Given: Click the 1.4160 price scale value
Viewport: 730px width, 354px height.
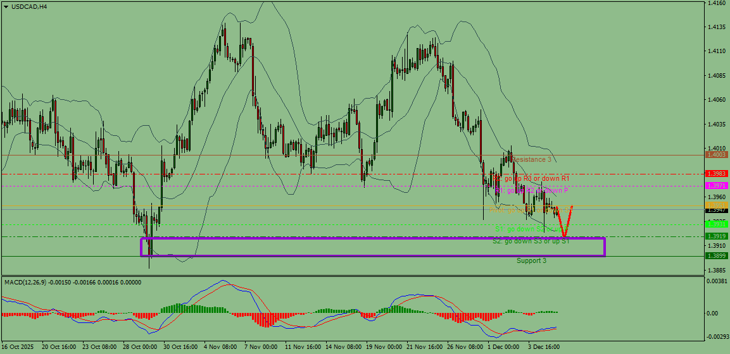Looking at the screenshot, I should (x=715, y=3).
